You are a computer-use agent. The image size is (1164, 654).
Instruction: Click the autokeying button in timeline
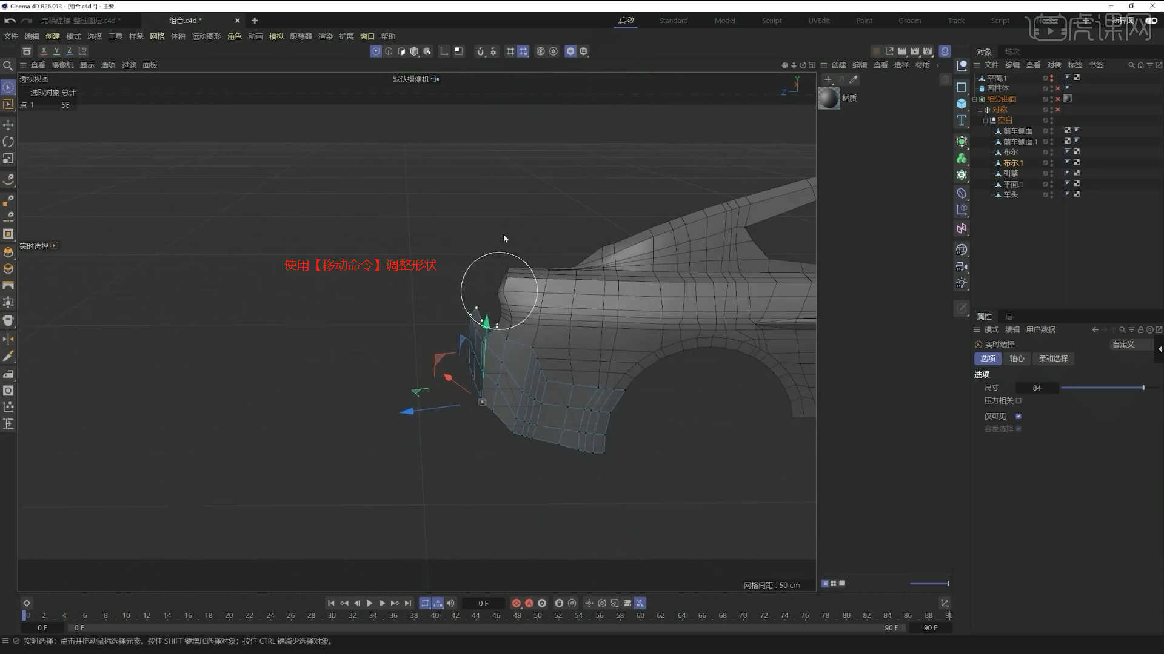pyautogui.click(x=529, y=603)
